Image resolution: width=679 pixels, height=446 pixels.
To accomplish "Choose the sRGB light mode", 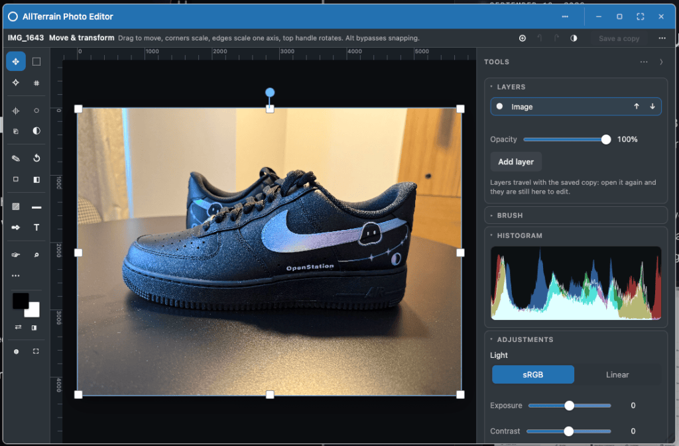I will (533, 374).
